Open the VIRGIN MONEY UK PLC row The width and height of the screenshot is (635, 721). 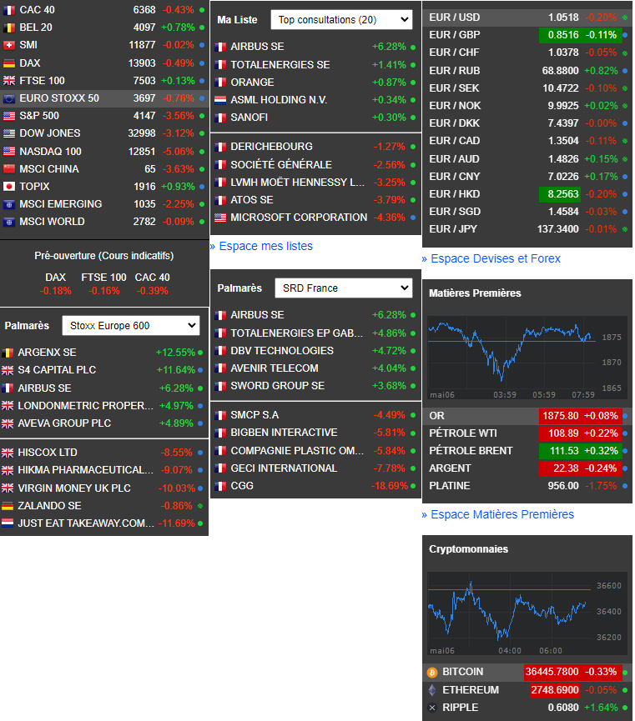pyautogui.click(x=104, y=488)
